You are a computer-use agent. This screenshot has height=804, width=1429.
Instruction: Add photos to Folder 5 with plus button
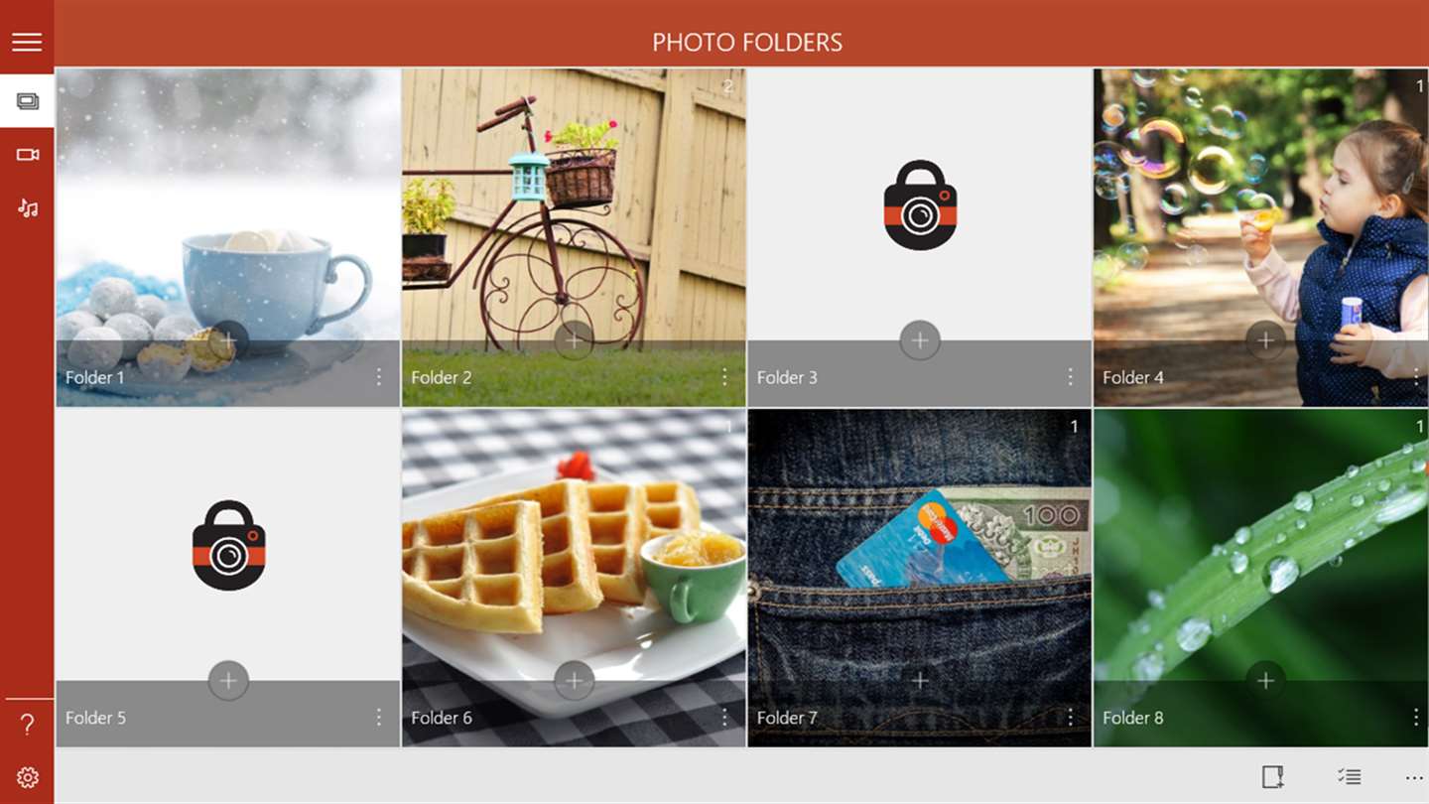(x=228, y=681)
